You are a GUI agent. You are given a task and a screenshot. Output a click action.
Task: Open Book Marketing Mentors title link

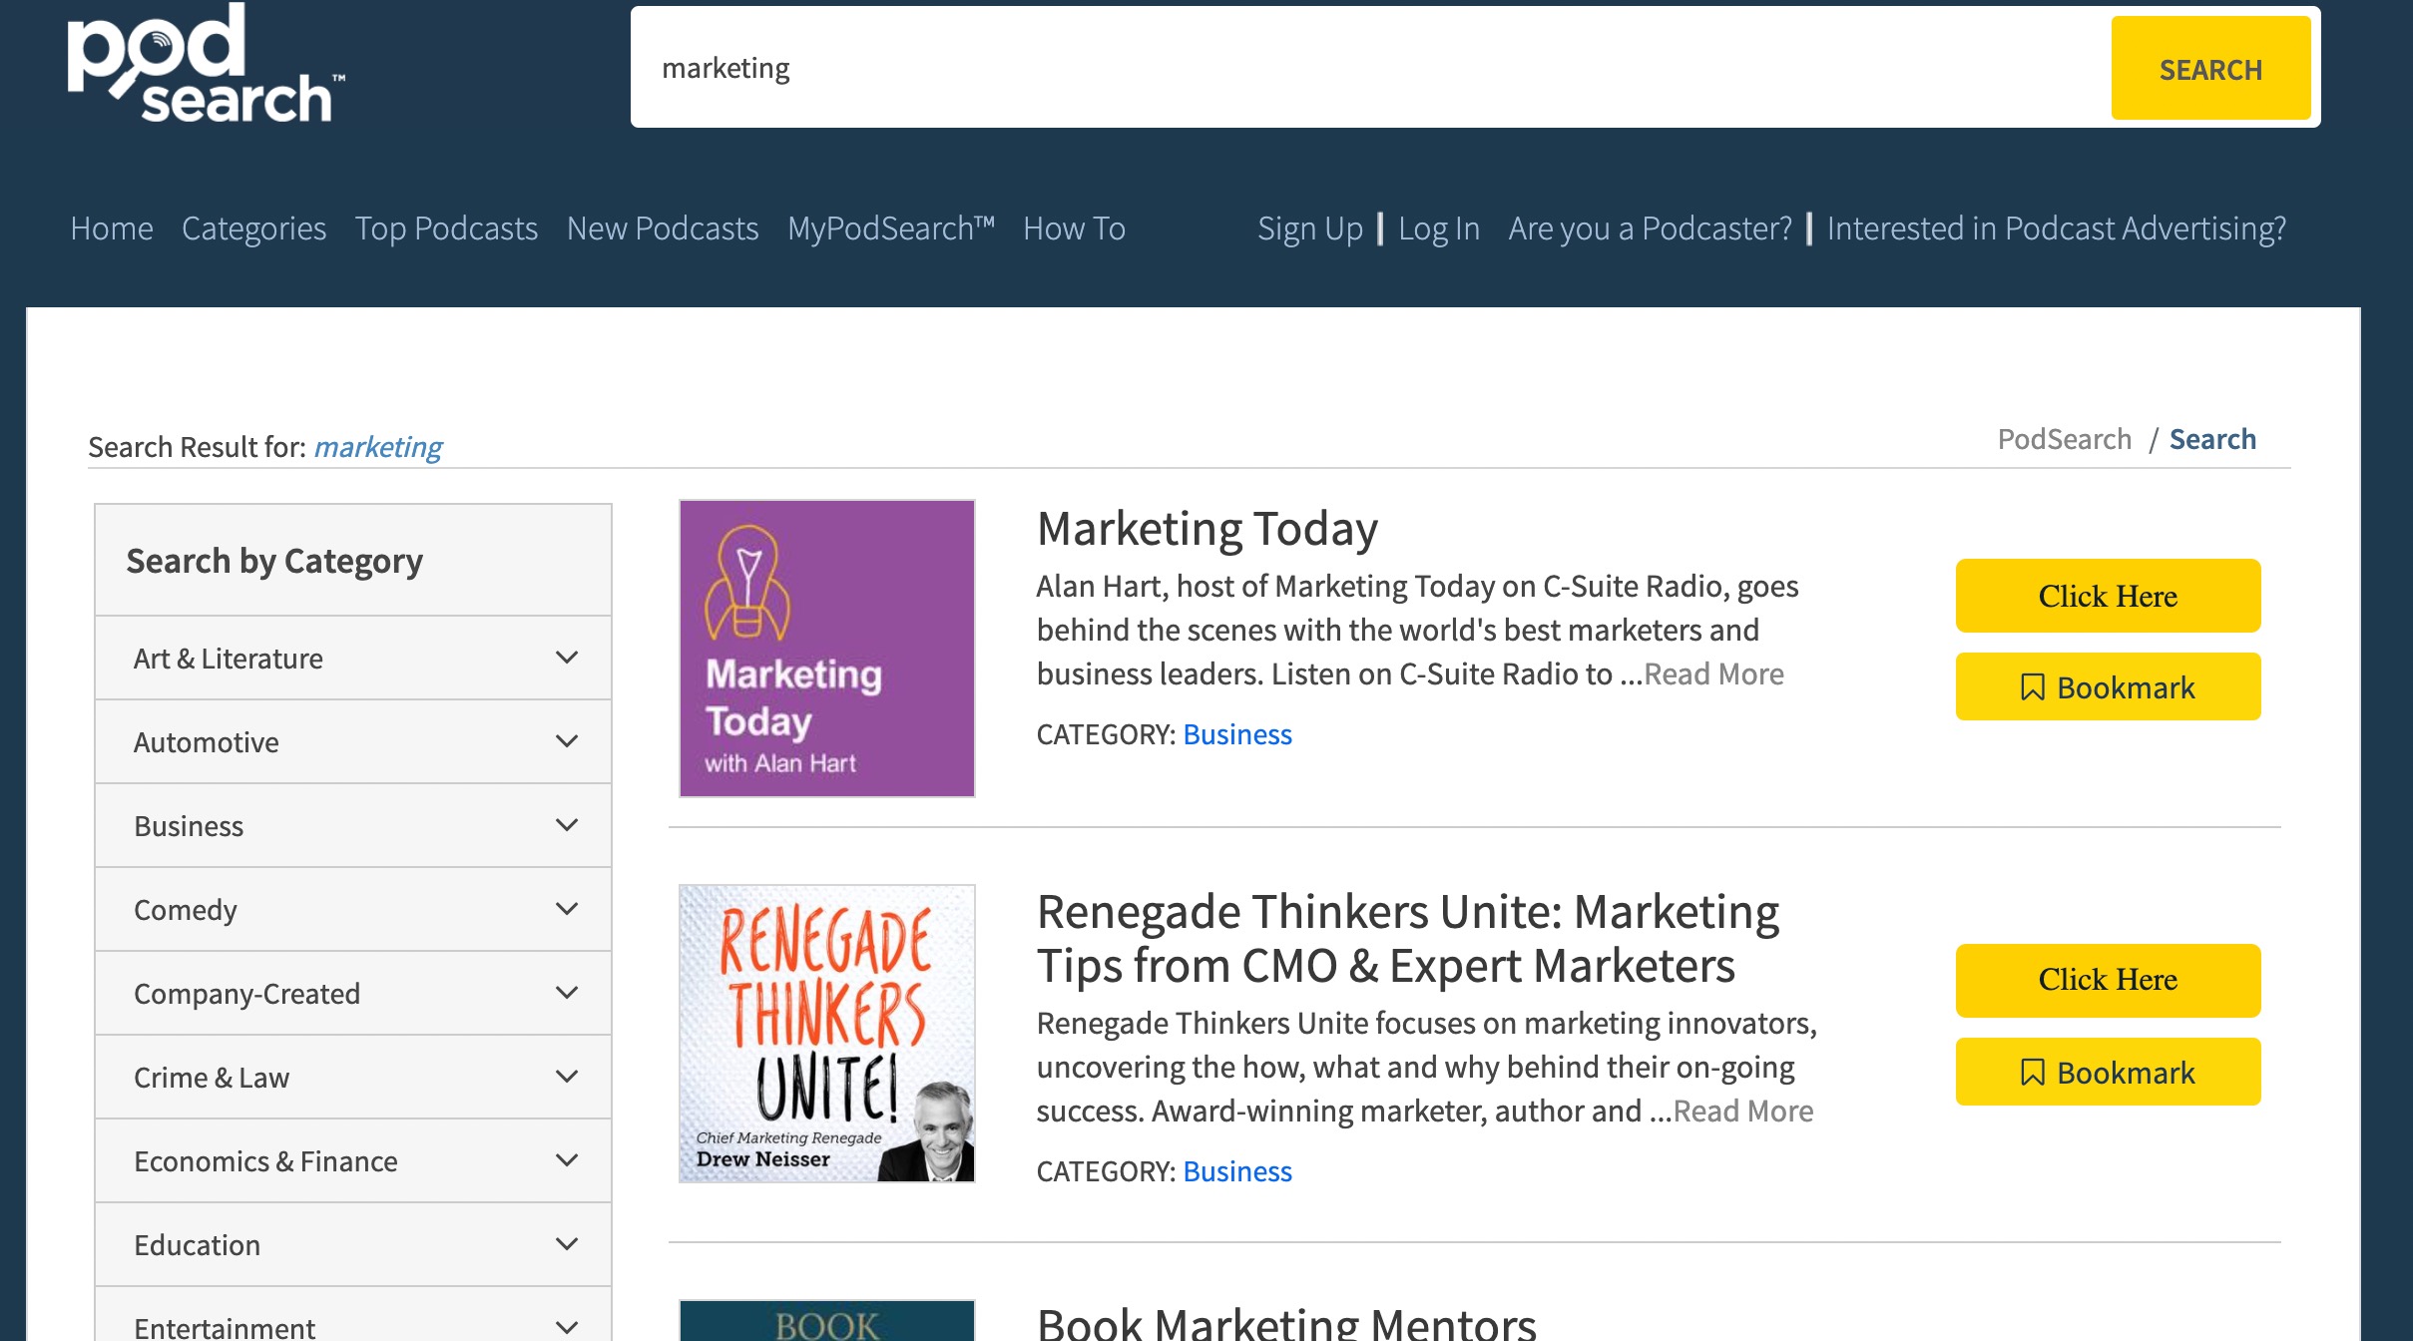1286,1323
